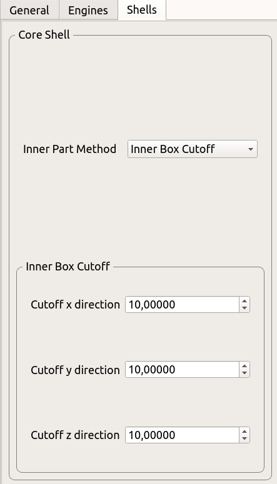Switch to the General tab
The height and width of the screenshot is (484, 277).
[x=29, y=10]
